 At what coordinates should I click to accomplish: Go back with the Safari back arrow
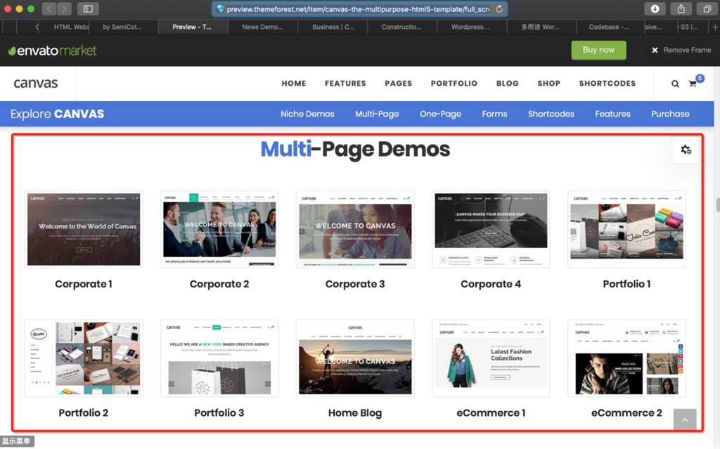coord(49,8)
